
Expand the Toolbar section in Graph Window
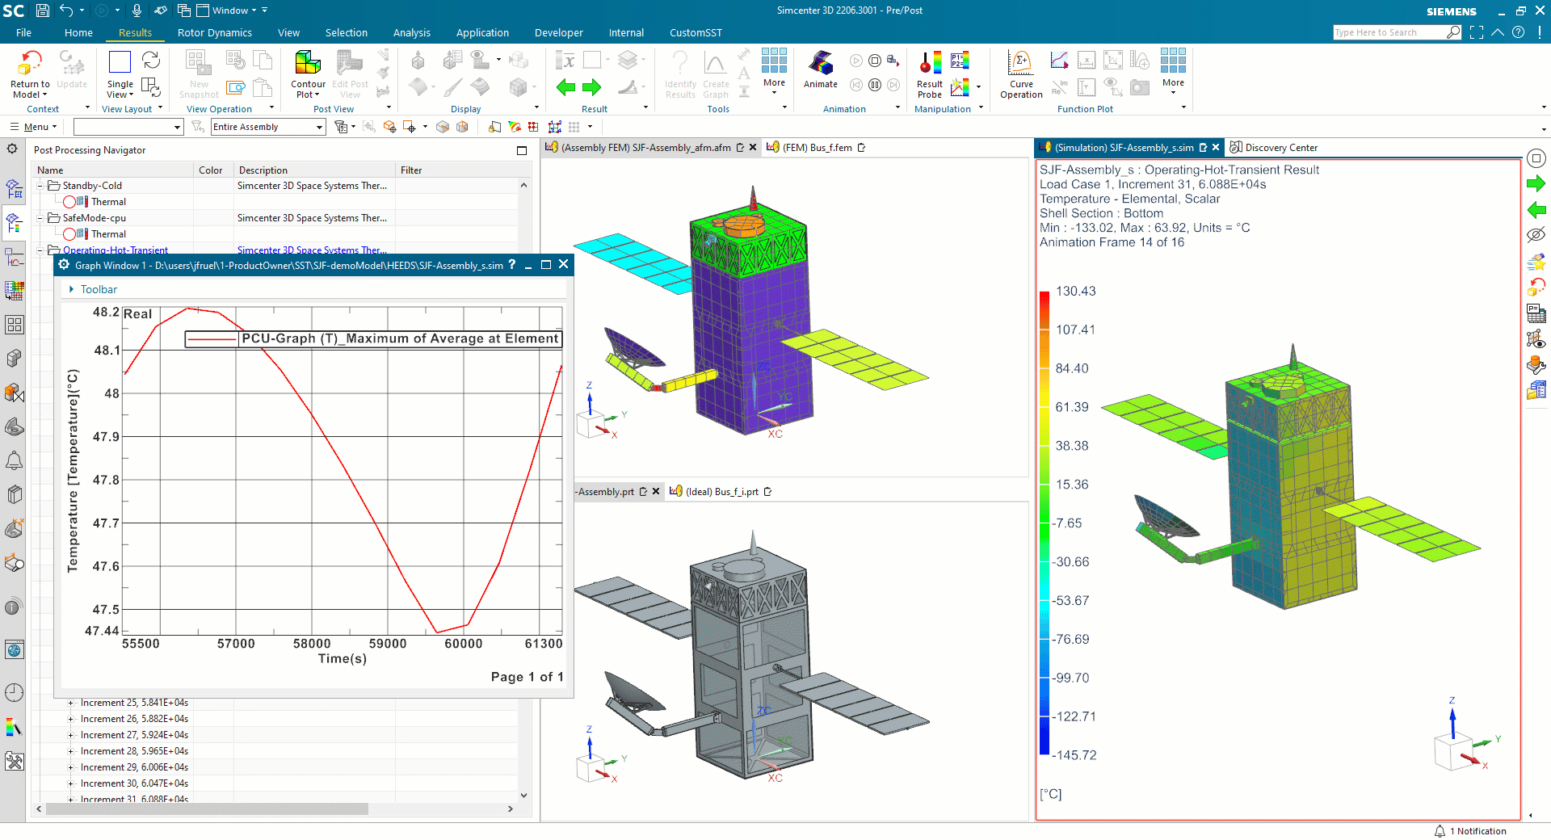point(72,289)
